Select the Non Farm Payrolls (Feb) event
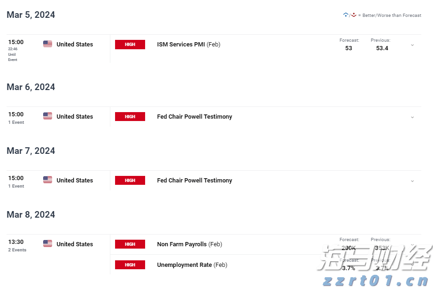433x288 pixels. 189,244
